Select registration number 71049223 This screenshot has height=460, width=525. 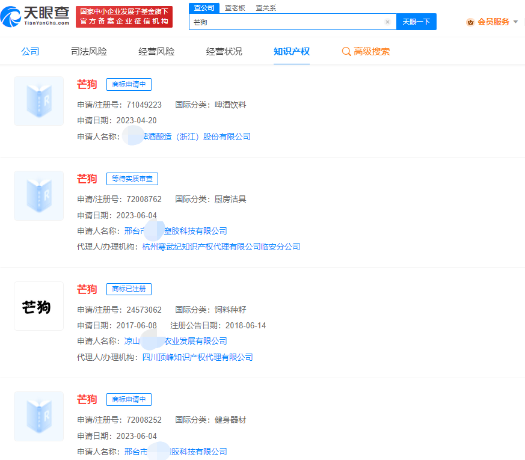[x=144, y=105]
